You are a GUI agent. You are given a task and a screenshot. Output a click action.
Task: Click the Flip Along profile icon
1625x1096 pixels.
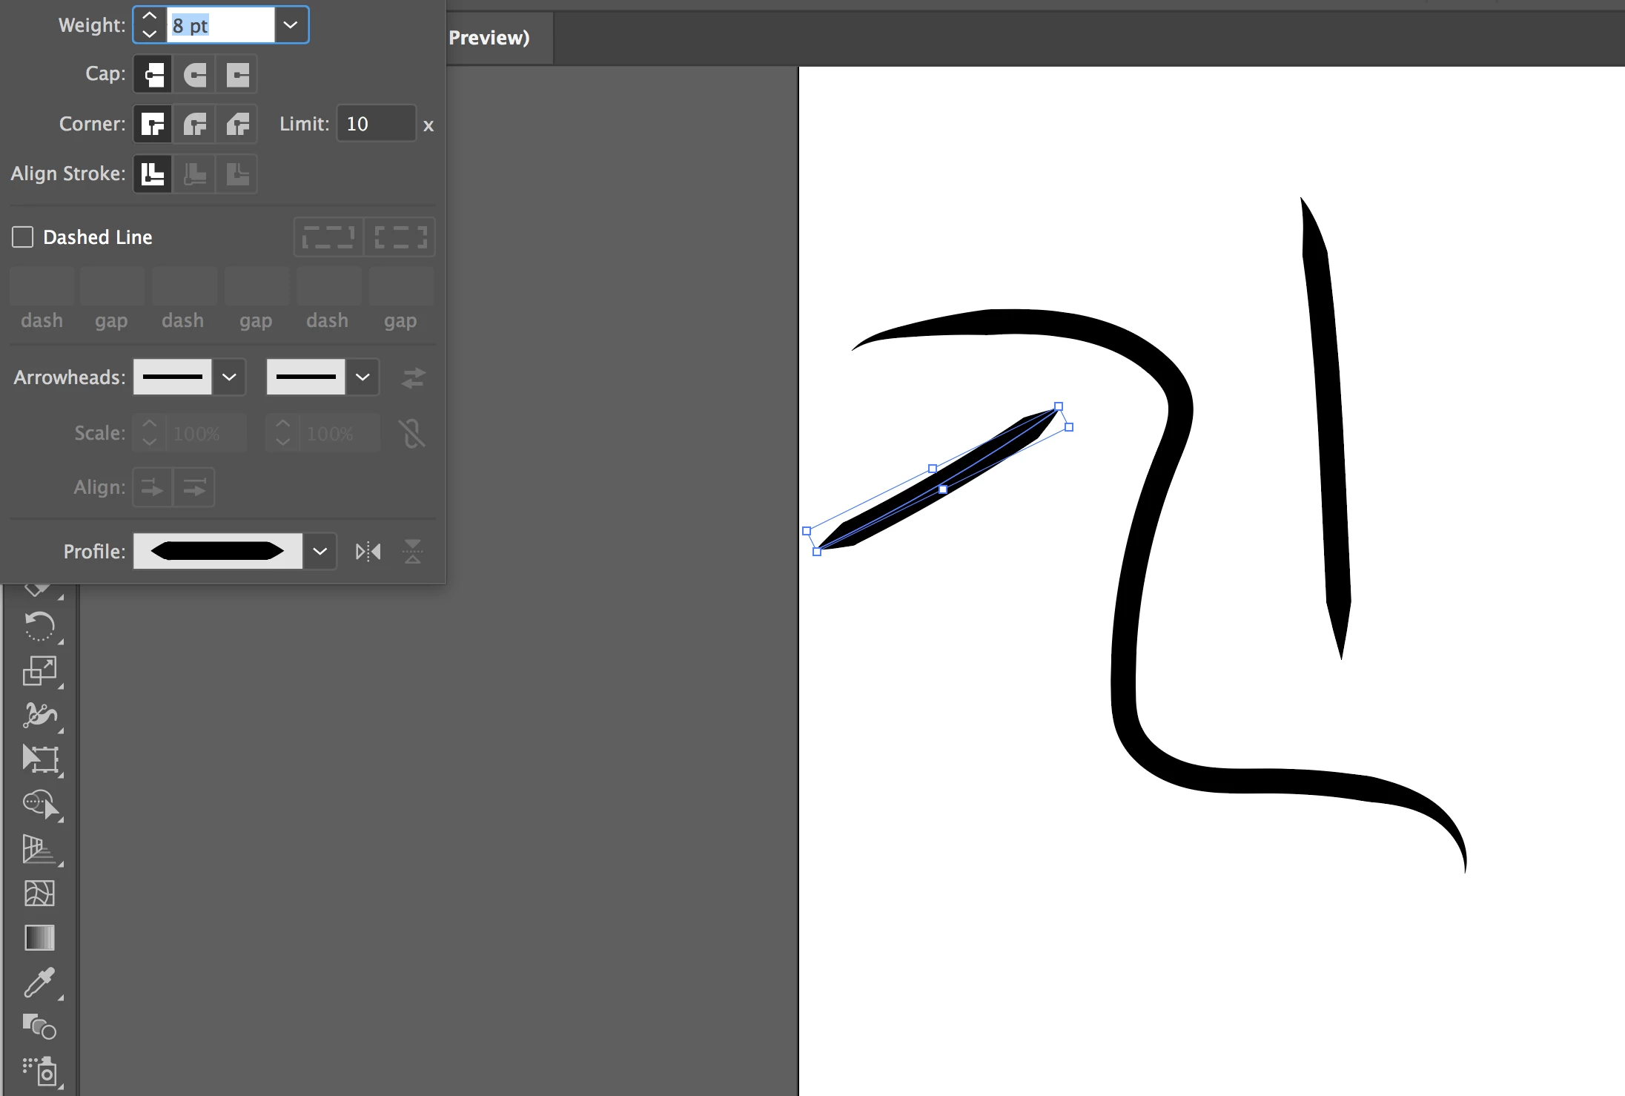(368, 552)
